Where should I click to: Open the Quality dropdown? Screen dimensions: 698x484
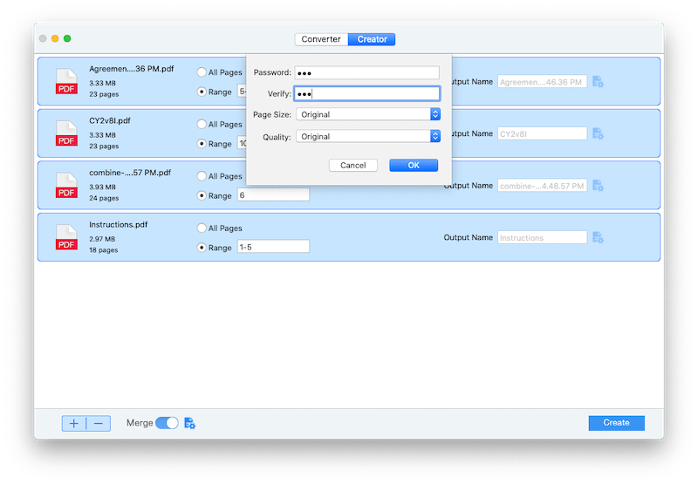[368, 137]
